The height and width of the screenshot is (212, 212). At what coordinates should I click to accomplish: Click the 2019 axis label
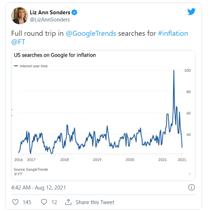[97, 160]
